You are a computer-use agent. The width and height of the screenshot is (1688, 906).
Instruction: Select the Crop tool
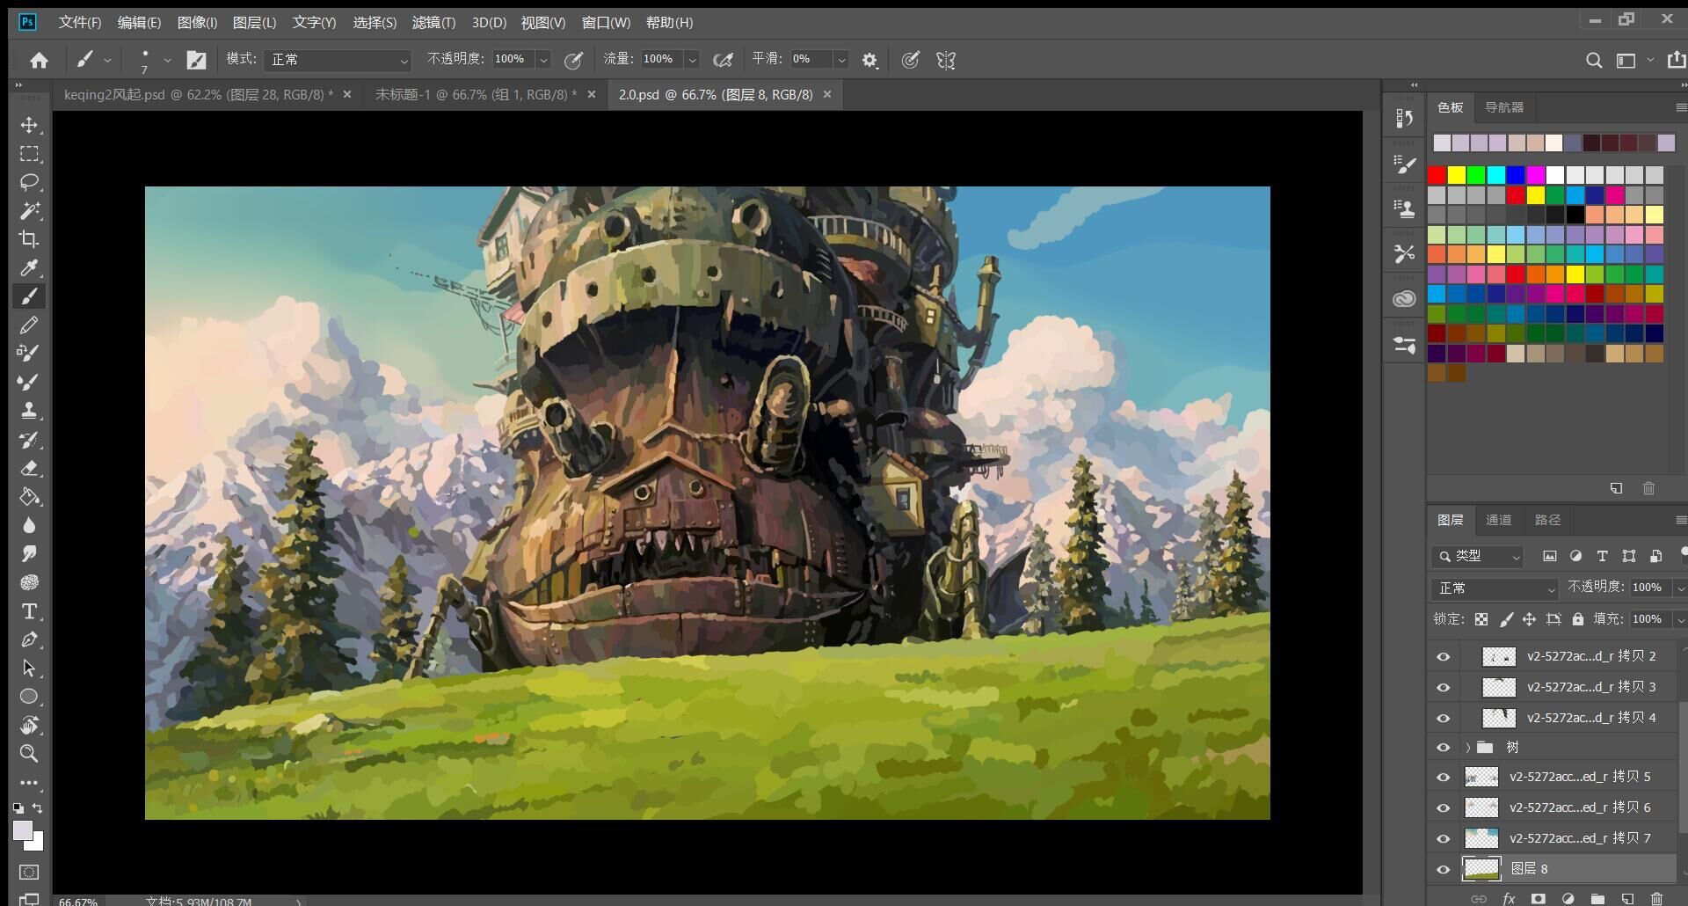pyautogui.click(x=29, y=239)
